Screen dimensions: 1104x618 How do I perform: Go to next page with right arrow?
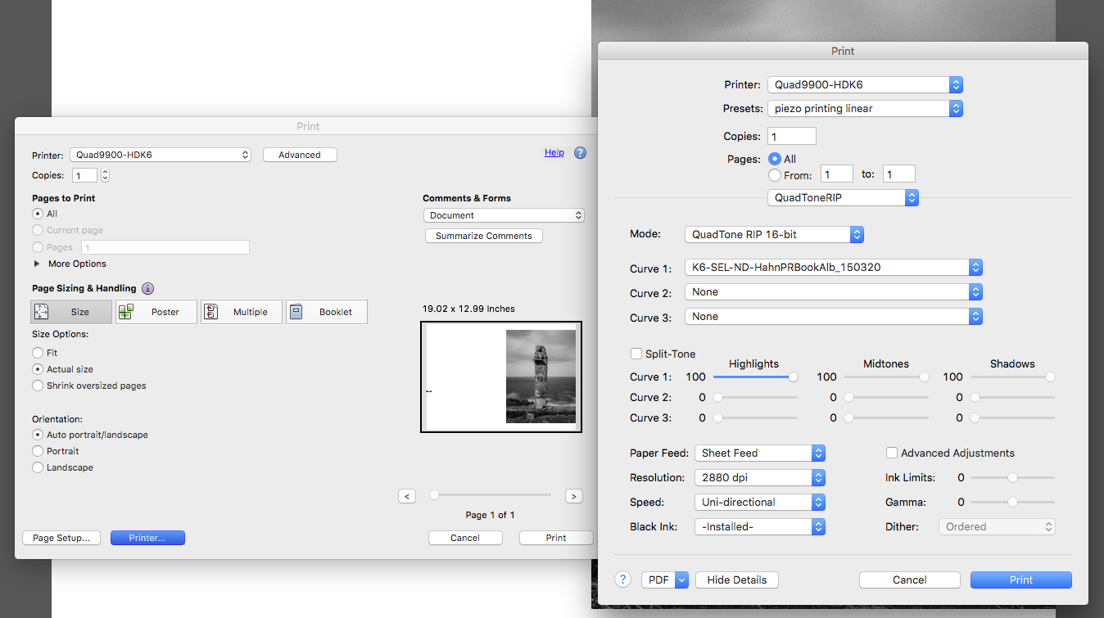click(573, 496)
